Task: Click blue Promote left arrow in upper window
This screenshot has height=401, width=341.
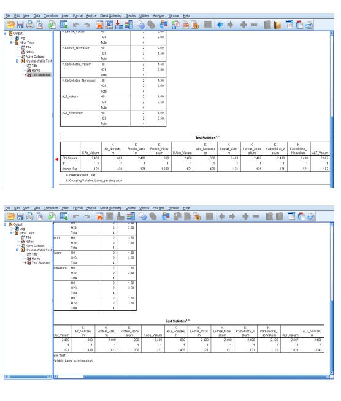Action: point(220,25)
